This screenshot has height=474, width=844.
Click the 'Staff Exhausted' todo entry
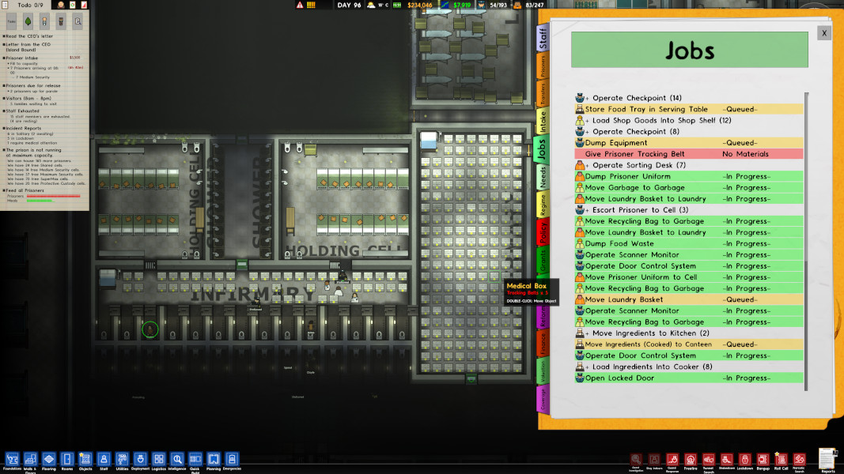pos(23,111)
